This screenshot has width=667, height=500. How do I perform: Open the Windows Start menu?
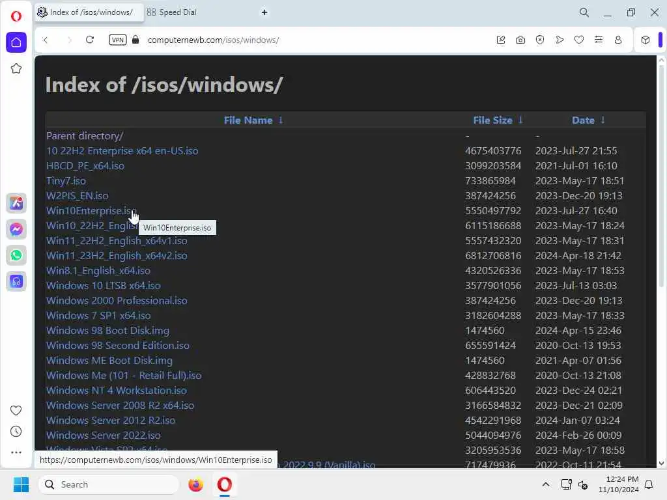(x=21, y=484)
